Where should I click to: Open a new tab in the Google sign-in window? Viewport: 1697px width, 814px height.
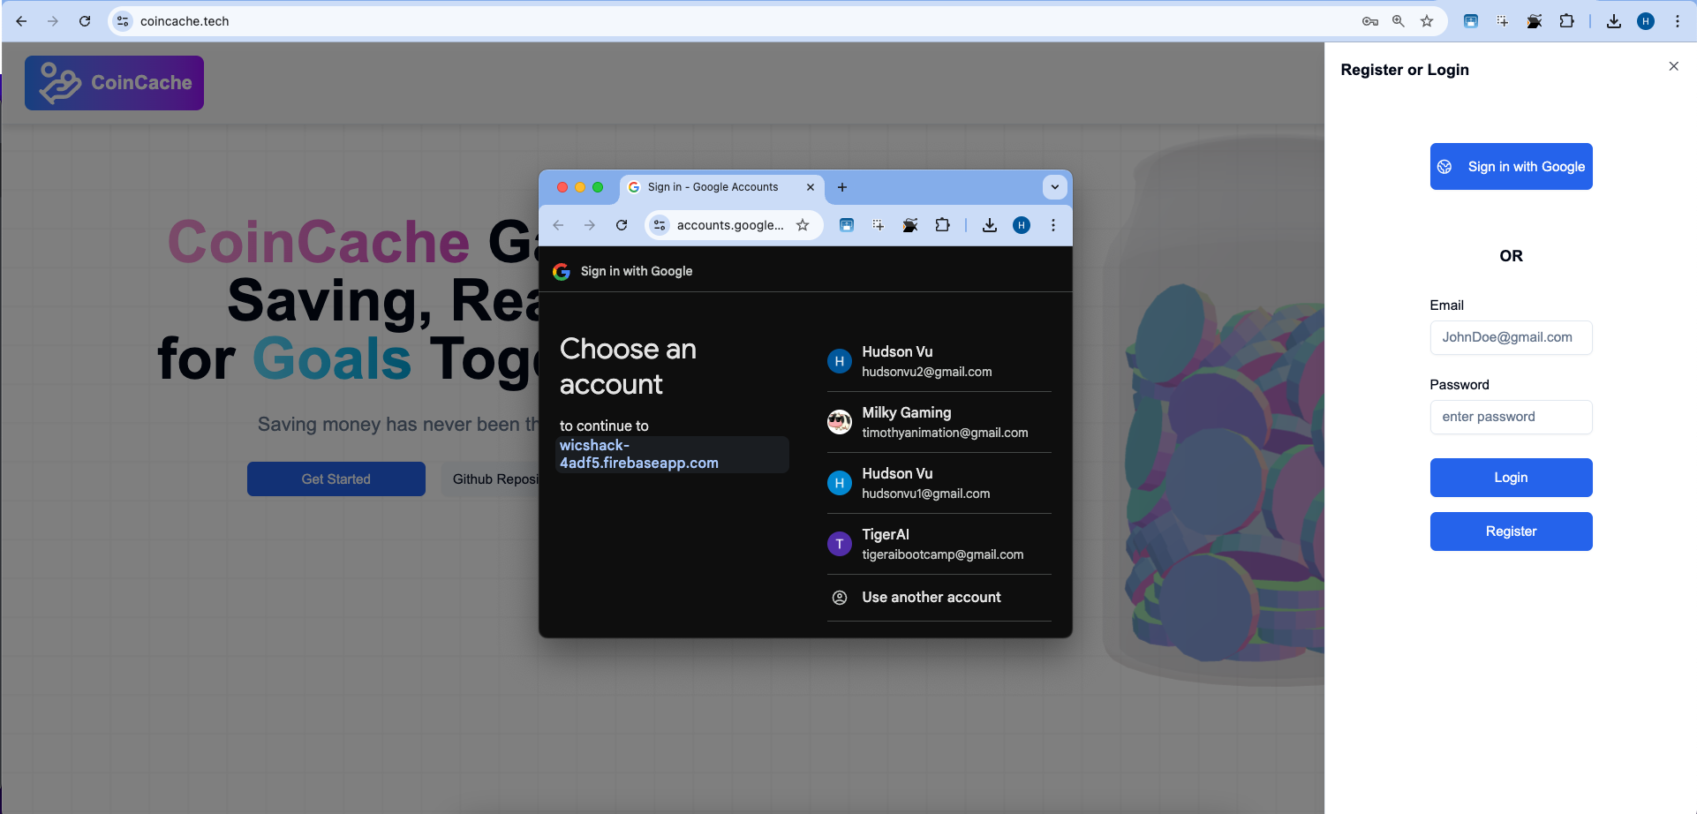click(842, 187)
